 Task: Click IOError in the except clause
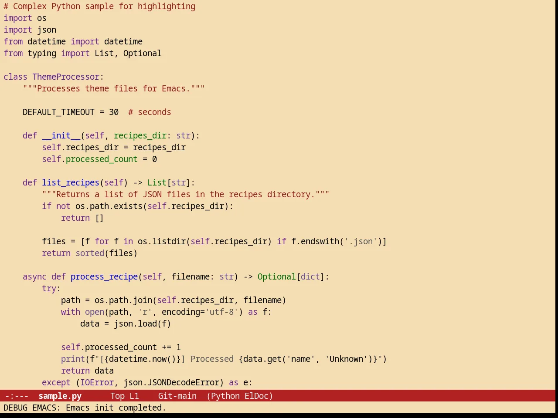point(97,383)
